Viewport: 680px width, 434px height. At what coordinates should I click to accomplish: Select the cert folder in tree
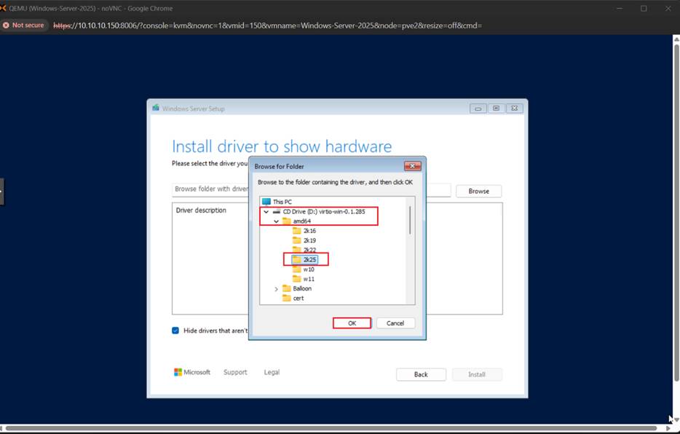[298, 298]
